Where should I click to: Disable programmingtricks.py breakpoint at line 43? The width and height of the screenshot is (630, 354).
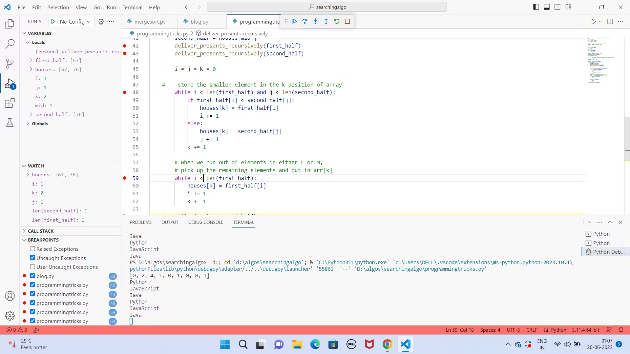(x=32, y=294)
